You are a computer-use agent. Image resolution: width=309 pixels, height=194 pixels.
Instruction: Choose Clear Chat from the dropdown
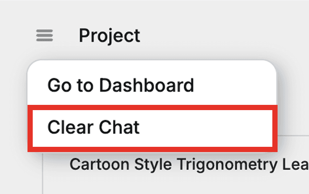pos(93,127)
